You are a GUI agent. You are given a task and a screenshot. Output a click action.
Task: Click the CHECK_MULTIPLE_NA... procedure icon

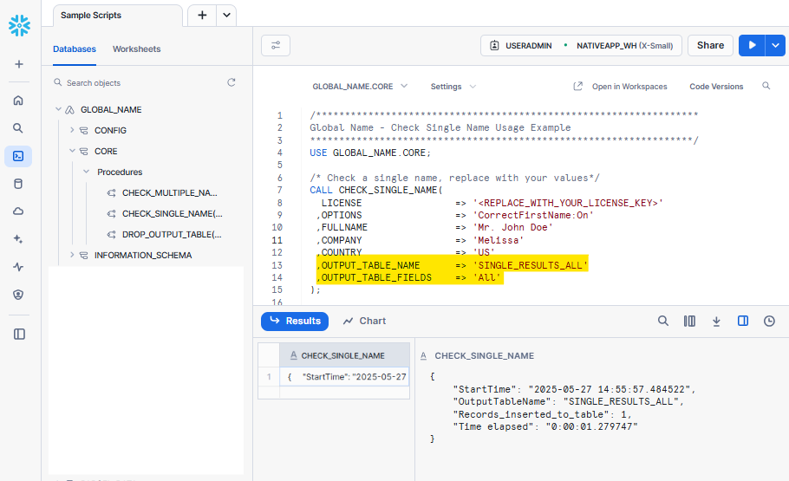pos(112,192)
